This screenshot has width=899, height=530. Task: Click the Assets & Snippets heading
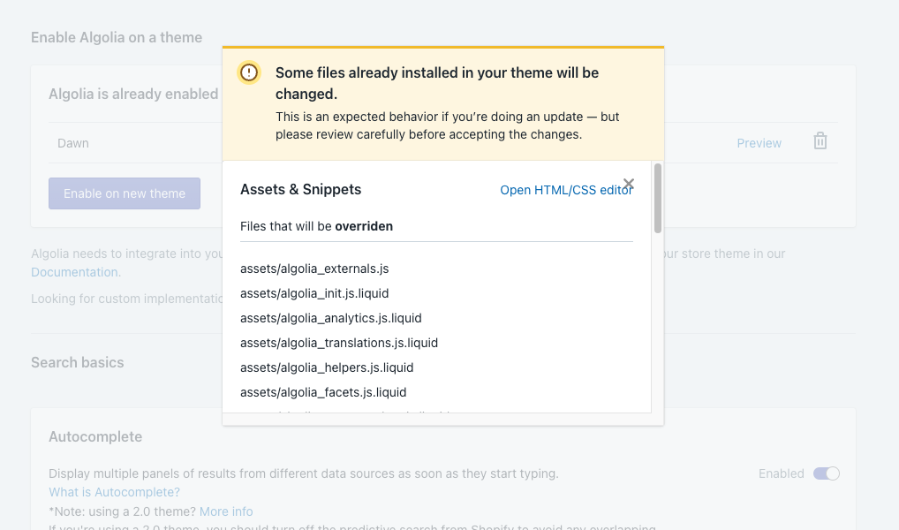pyautogui.click(x=300, y=189)
